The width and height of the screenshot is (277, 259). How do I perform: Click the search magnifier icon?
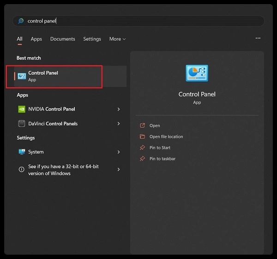[21, 21]
